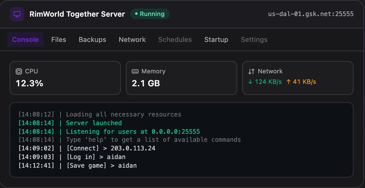Go to the Network tab
Viewport: 365px width, 188px height.
click(x=132, y=40)
